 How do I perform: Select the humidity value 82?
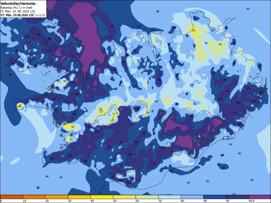[x=206, y=43]
